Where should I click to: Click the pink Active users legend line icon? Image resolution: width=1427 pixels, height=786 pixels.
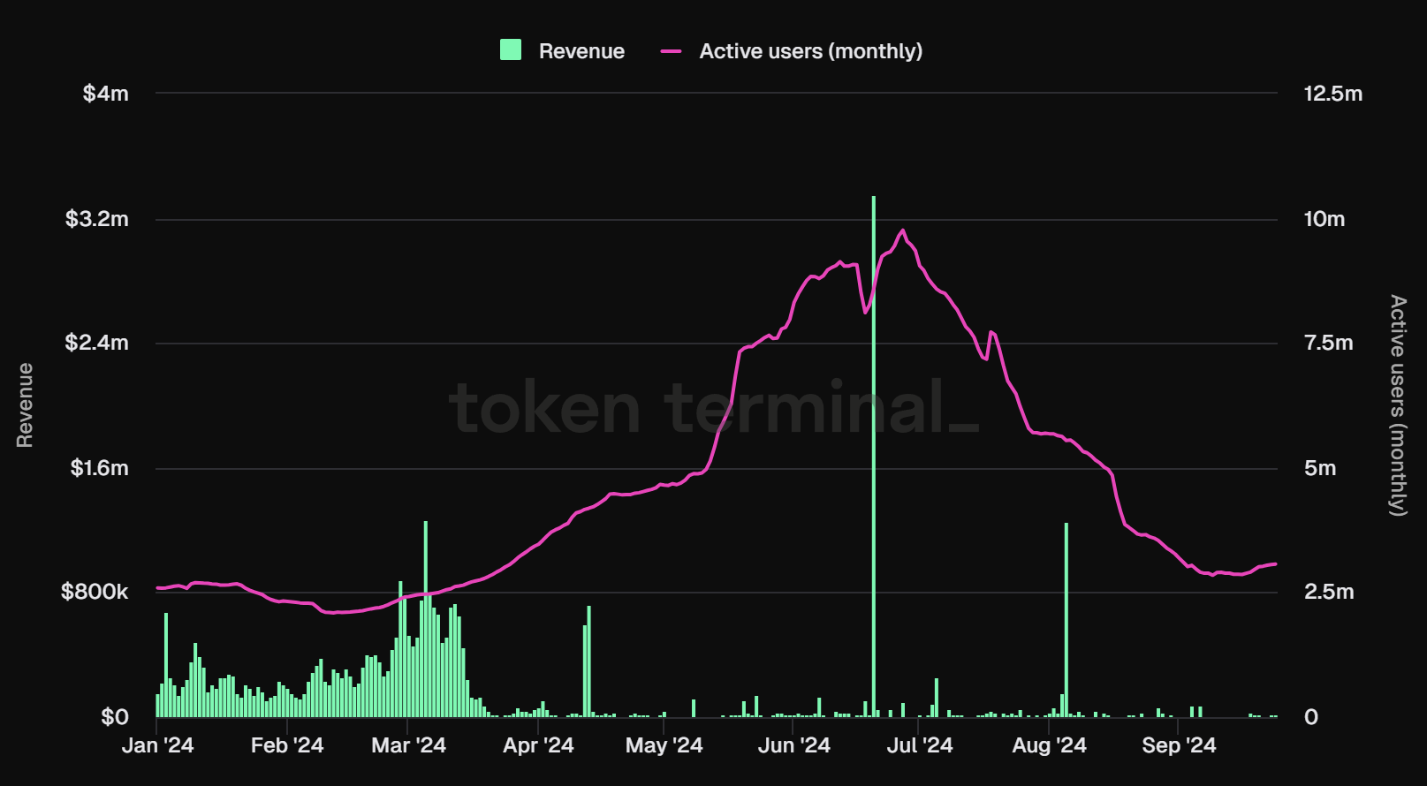(x=672, y=51)
